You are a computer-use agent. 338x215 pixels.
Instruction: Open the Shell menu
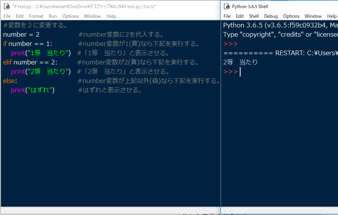point(254,16)
